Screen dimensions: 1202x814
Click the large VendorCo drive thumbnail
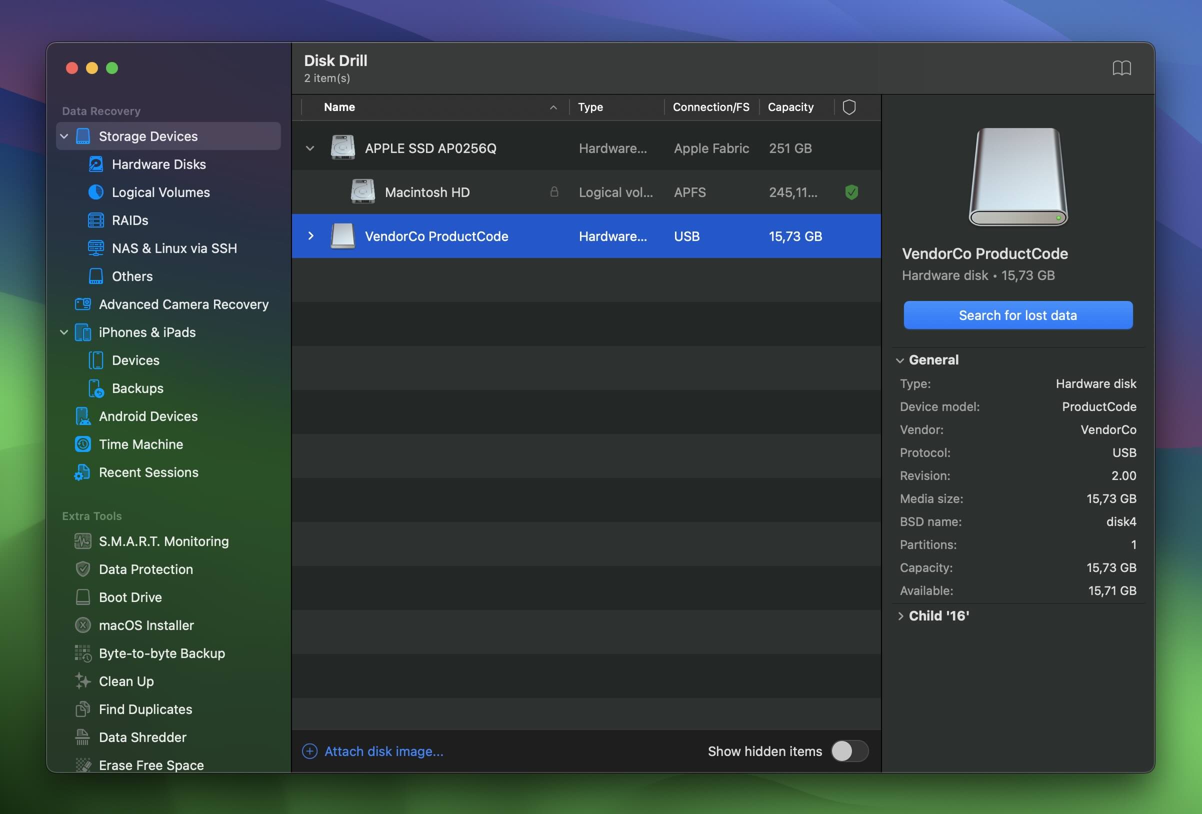click(x=1018, y=177)
